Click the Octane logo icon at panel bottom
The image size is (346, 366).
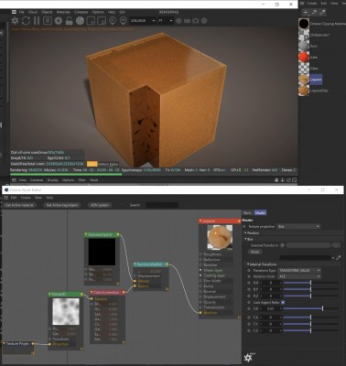point(249,357)
